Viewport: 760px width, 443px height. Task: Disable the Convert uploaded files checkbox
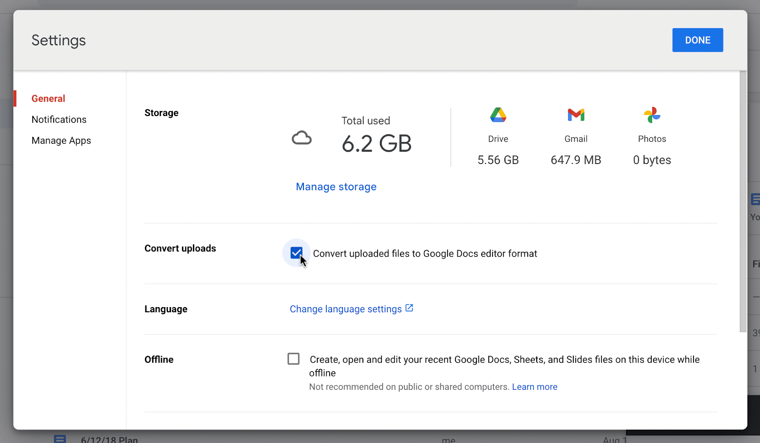click(296, 253)
